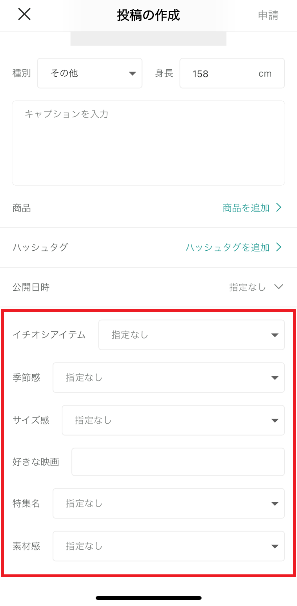Open the 特集名 dropdown
Viewport: 297px width, 606px height.
tap(168, 503)
